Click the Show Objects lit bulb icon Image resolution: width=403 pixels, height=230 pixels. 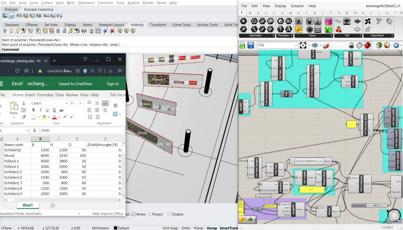11,31
